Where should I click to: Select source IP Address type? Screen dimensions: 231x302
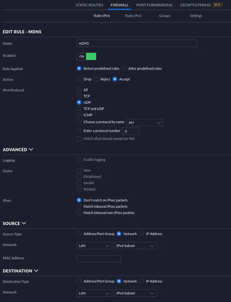click(x=142, y=234)
